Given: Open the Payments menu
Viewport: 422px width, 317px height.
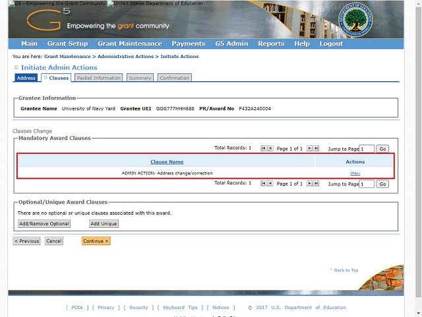Looking at the screenshot, I should click(x=189, y=44).
